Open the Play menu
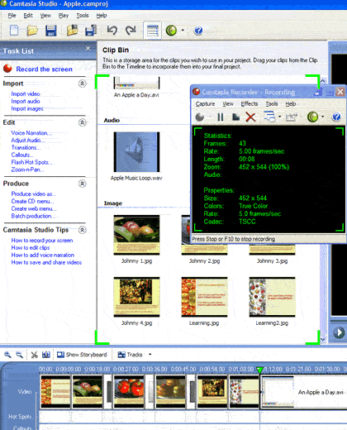 point(64,16)
